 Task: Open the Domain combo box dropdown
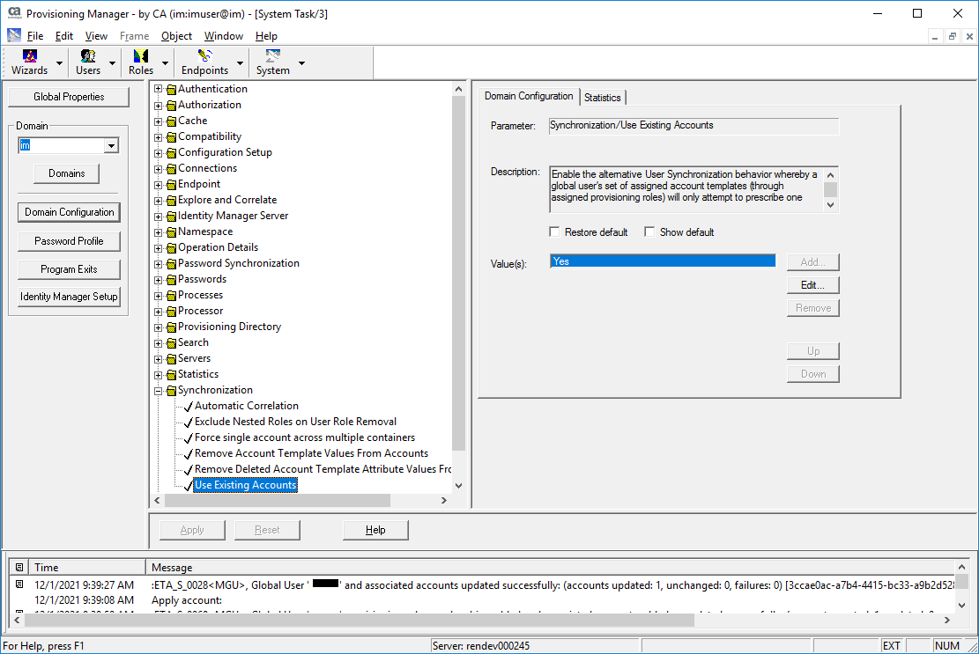111,146
